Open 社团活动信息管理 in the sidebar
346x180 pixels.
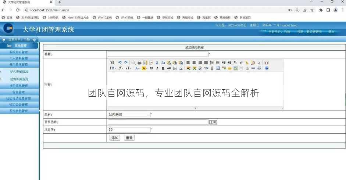pyautogui.click(x=19, y=98)
